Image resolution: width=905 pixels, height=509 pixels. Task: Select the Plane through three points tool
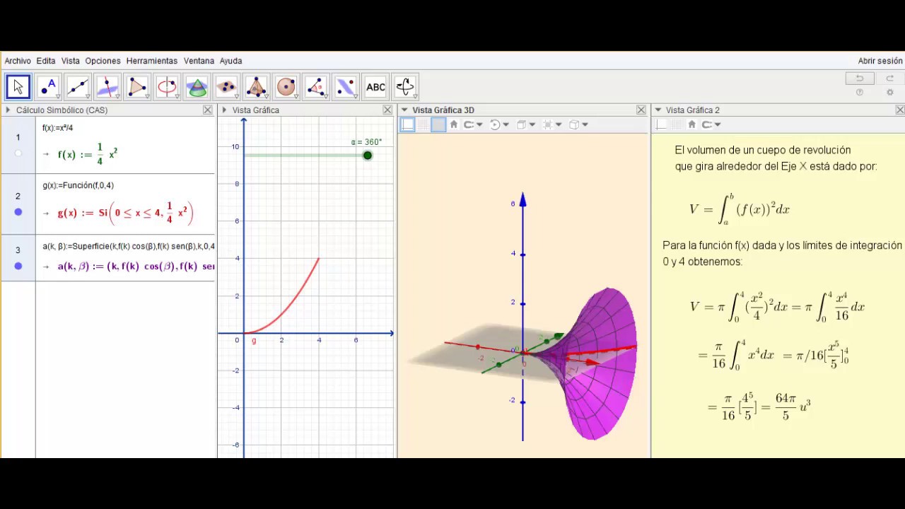tap(226, 87)
